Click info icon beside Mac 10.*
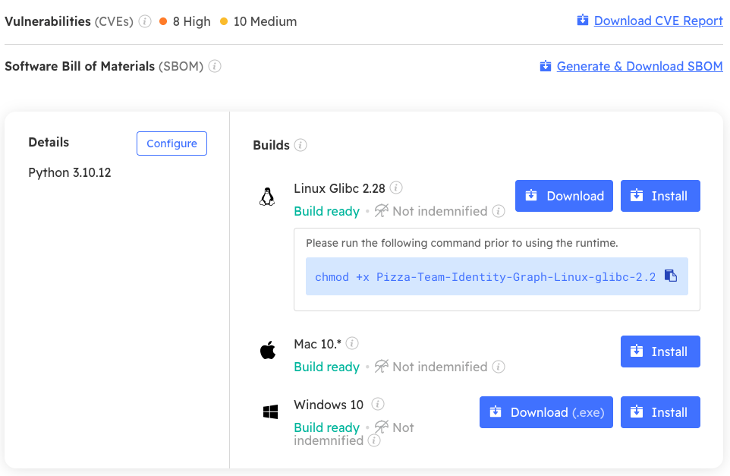730x476 pixels. coord(352,344)
